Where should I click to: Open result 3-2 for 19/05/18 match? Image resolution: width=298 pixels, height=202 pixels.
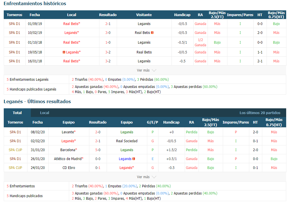108,52
